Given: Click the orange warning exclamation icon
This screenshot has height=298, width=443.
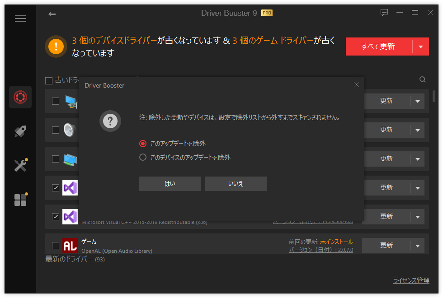Looking at the screenshot, I should point(56,46).
